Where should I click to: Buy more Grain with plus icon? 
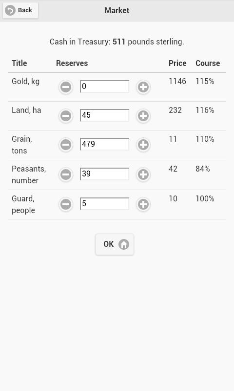tap(143, 145)
